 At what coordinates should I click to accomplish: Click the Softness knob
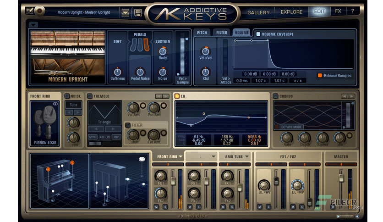tap(117, 72)
